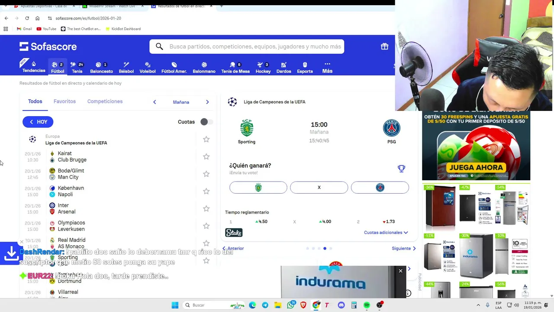
Task: Favorite the Inter vs Arsenal match
Action: pos(206,208)
